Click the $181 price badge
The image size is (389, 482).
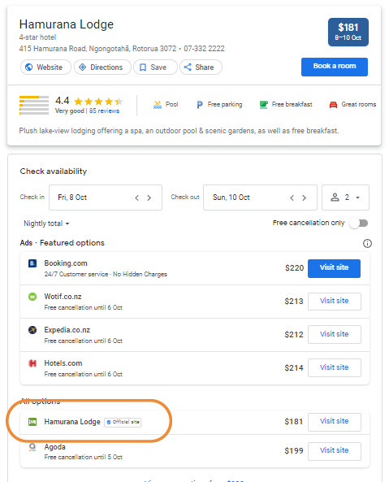(348, 32)
